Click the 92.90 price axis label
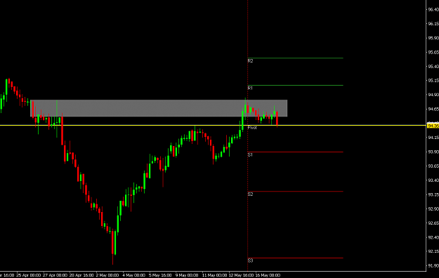The image size is (439, 278). tap(433, 208)
